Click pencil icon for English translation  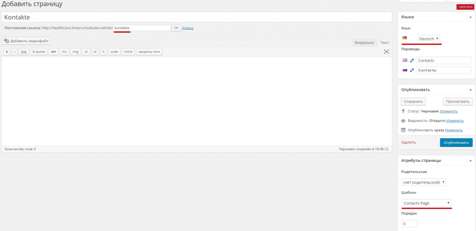(412, 60)
